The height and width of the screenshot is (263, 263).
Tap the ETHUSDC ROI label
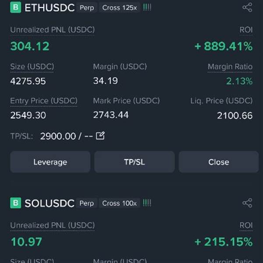click(246, 30)
